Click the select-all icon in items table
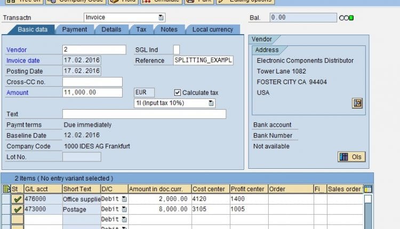The width and height of the screenshot is (400, 229). coord(6,189)
